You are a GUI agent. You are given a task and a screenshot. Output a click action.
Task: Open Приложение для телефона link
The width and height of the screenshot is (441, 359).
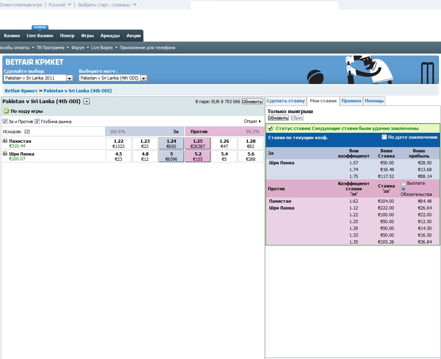[x=147, y=48]
